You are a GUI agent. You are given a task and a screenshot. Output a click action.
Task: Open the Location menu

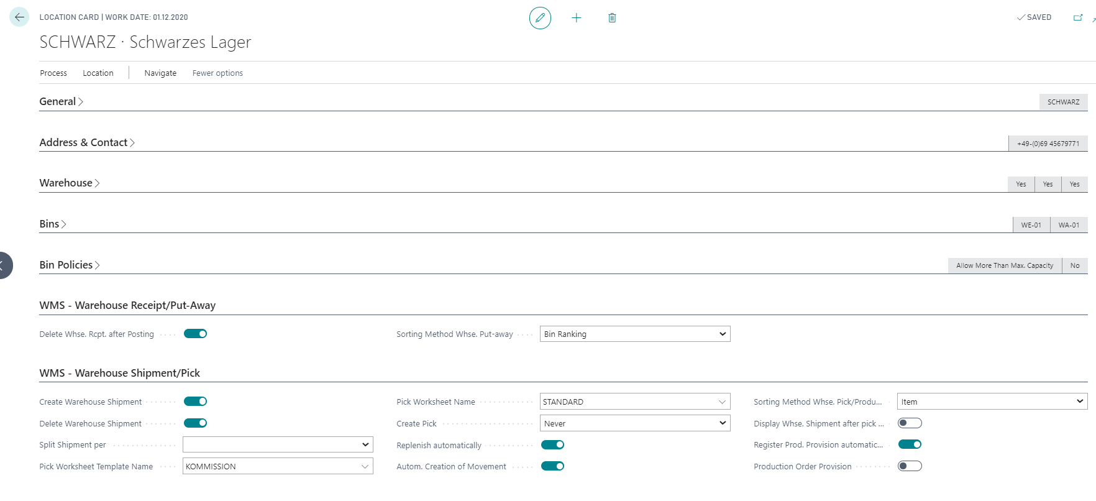pyautogui.click(x=98, y=73)
